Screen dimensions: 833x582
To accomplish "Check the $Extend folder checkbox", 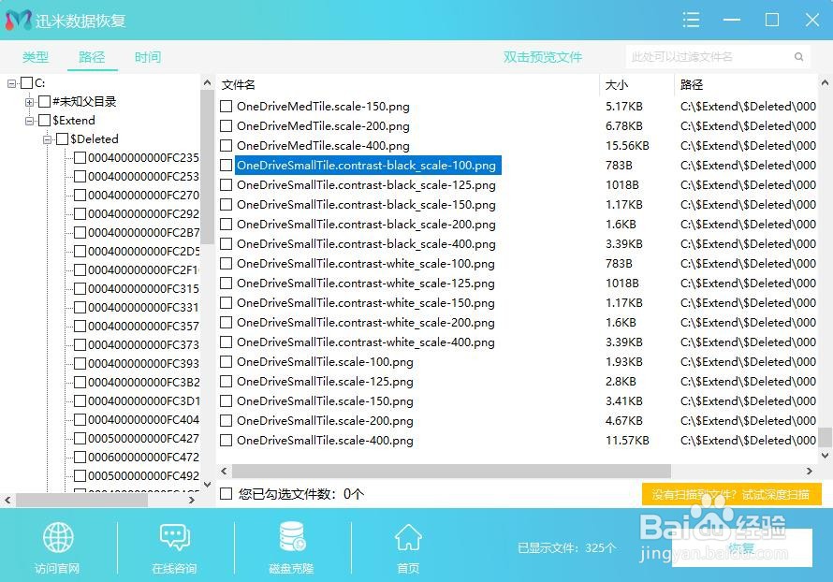I will click(45, 121).
